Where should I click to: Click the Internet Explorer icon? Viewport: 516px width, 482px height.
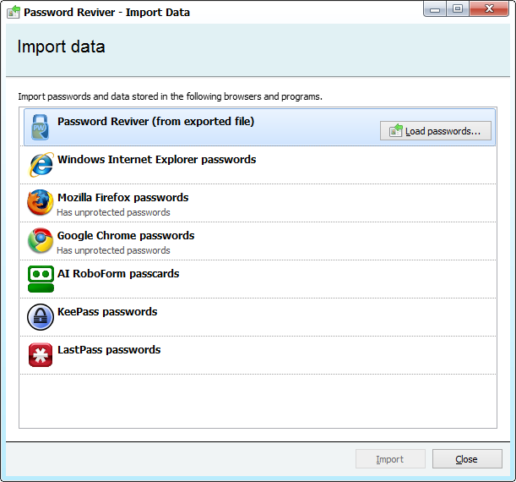(x=41, y=165)
